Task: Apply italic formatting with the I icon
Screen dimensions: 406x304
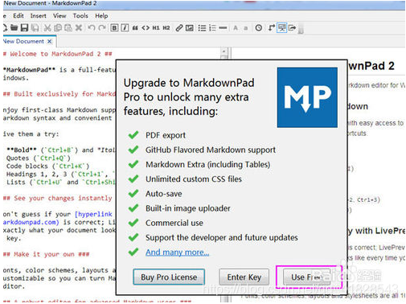Action: [125, 28]
